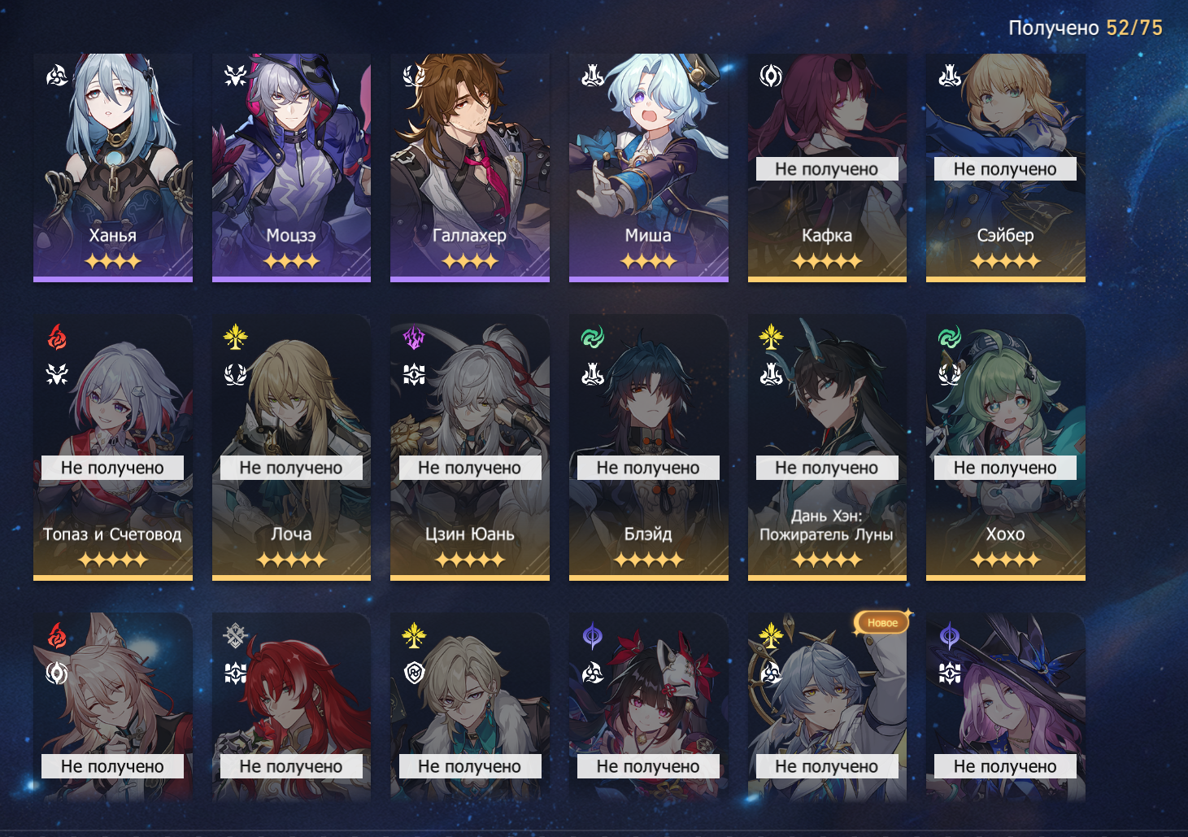Click the path icon on Ханья's card
1188x837 pixels.
point(57,76)
